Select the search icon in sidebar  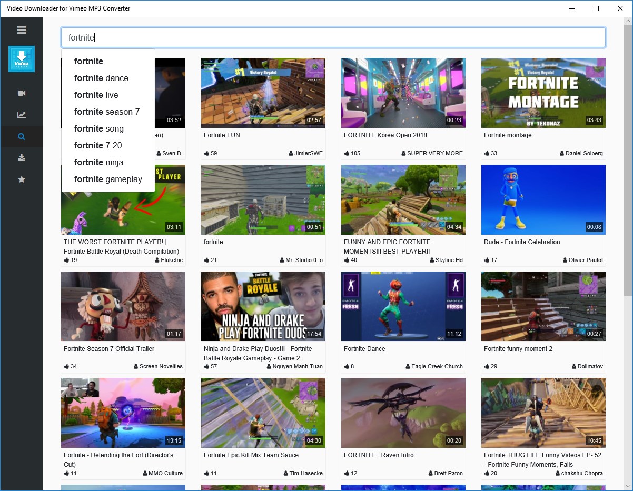22,136
